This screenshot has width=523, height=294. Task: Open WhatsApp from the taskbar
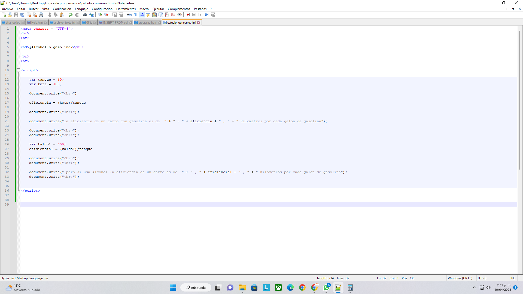tap(326, 288)
